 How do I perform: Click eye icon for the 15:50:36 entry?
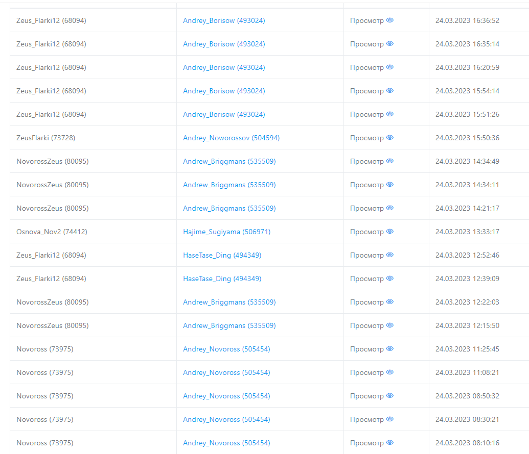coord(390,138)
